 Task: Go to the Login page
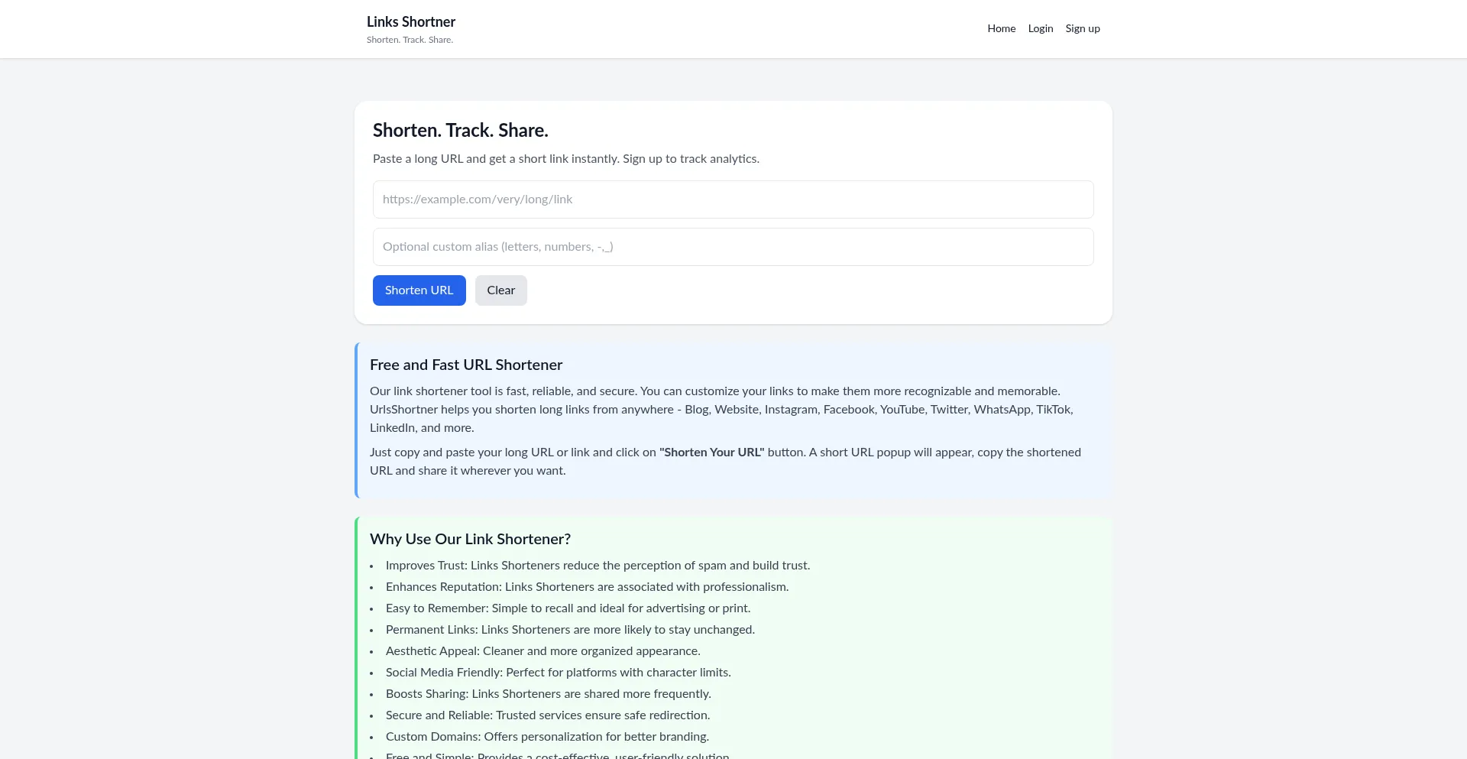pos(1040,28)
